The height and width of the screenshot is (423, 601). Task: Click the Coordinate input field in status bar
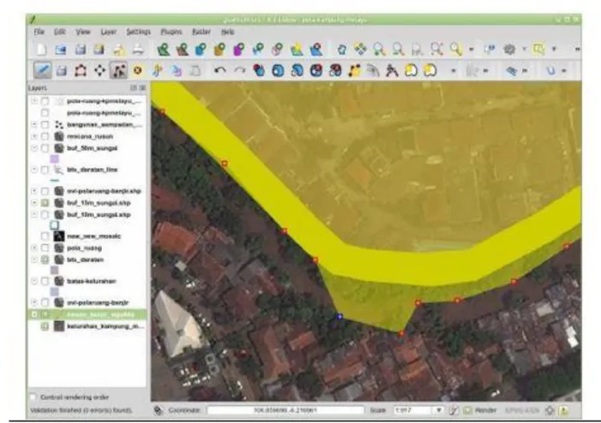click(285, 410)
